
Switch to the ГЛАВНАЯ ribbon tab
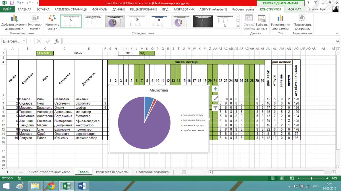tap(24, 9)
